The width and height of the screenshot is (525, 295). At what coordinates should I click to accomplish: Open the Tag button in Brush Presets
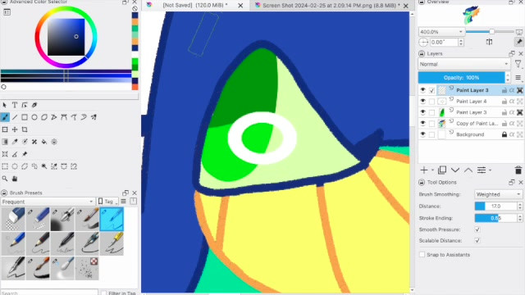click(107, 202)
